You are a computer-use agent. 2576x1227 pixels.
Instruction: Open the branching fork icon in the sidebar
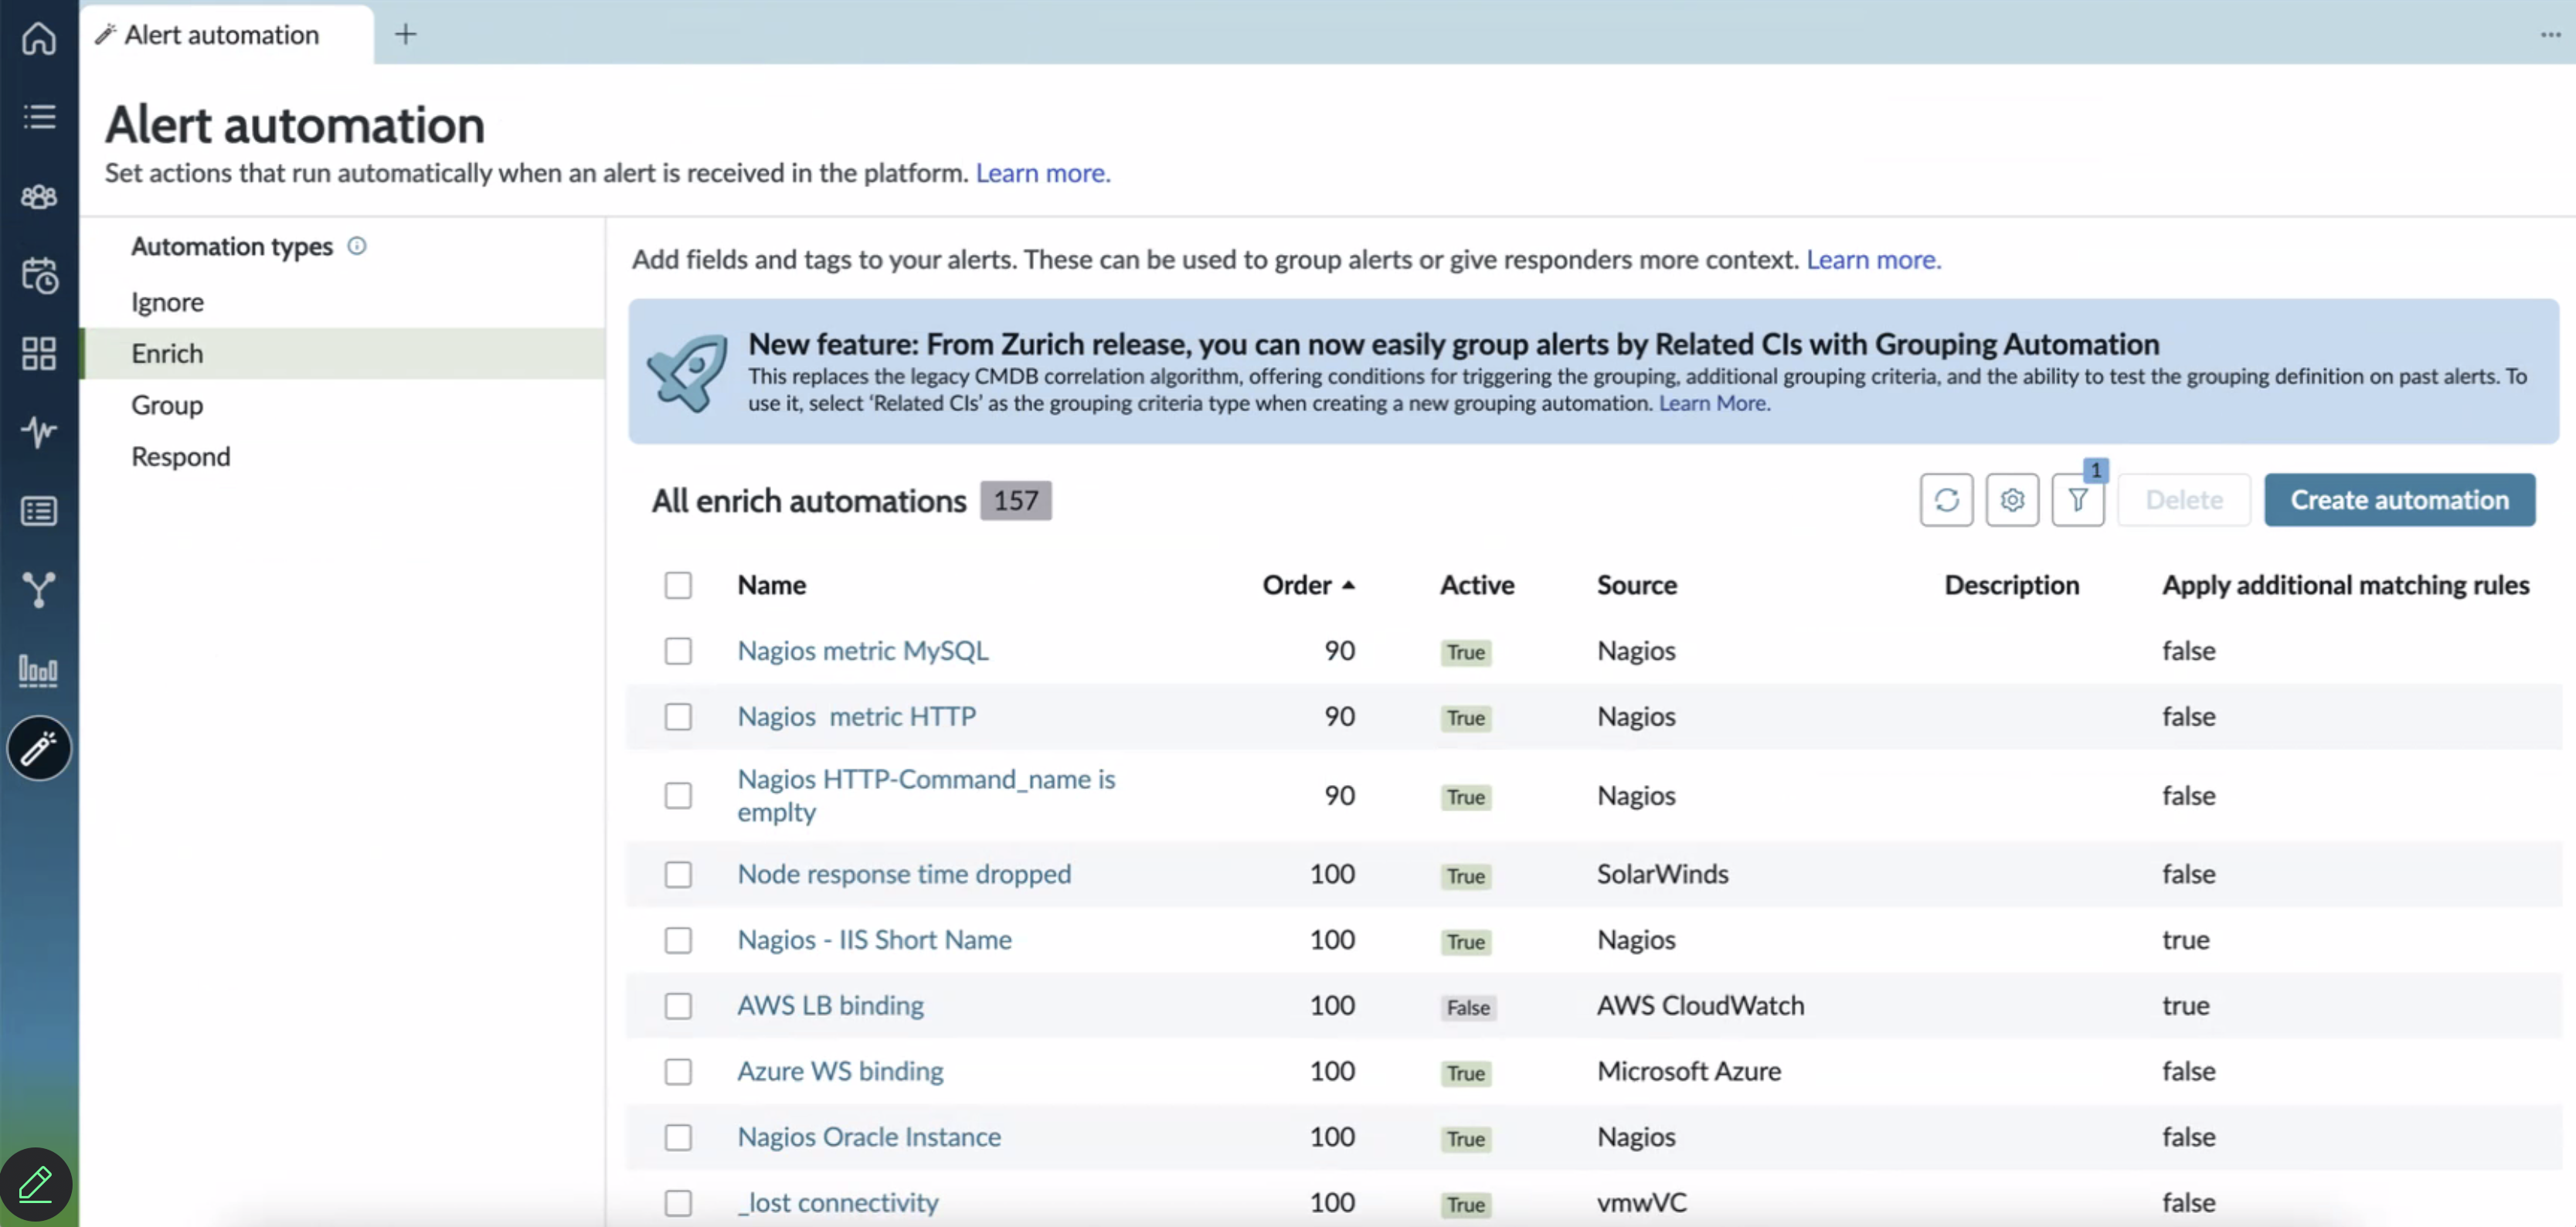(39, 590)
